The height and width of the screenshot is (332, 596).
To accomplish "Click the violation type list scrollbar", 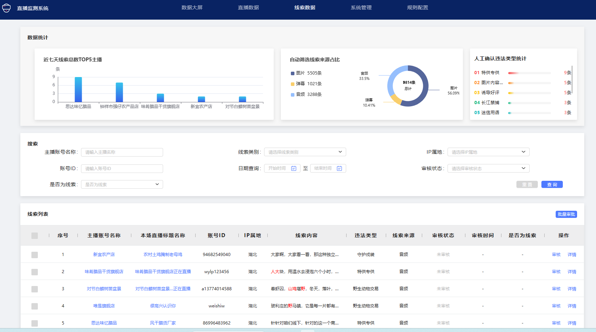I will pos(572,80).
